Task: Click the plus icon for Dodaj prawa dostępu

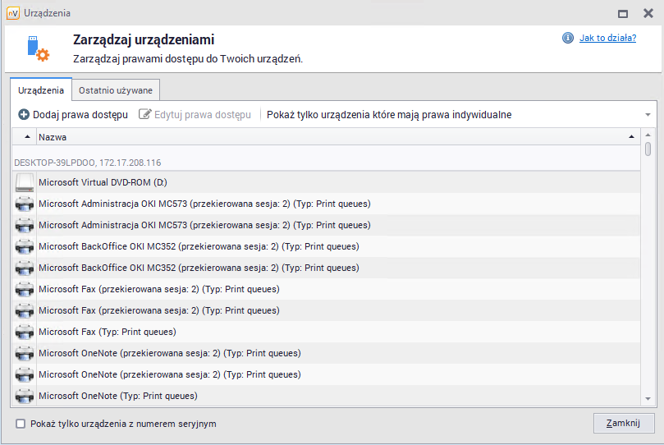Action: [24, 115]
